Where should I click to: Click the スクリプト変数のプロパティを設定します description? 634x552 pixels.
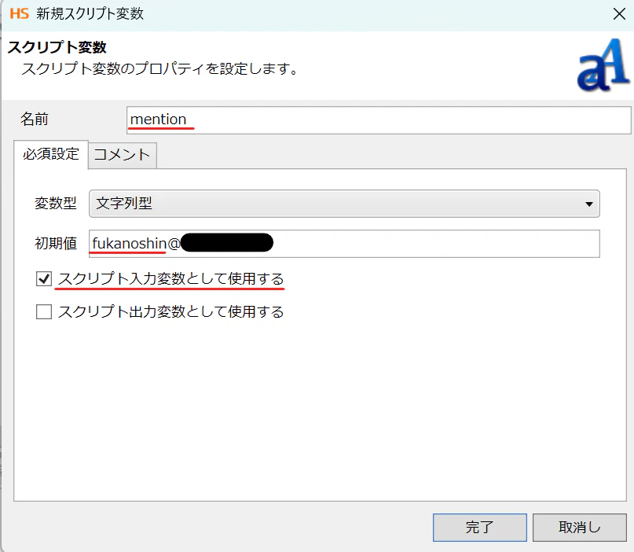[160, 68]
